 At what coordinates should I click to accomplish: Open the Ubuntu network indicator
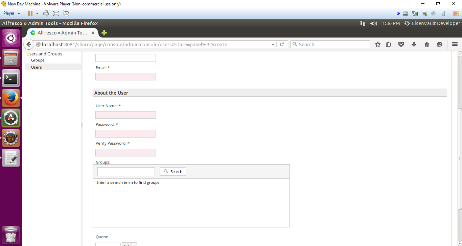(363, 23)
